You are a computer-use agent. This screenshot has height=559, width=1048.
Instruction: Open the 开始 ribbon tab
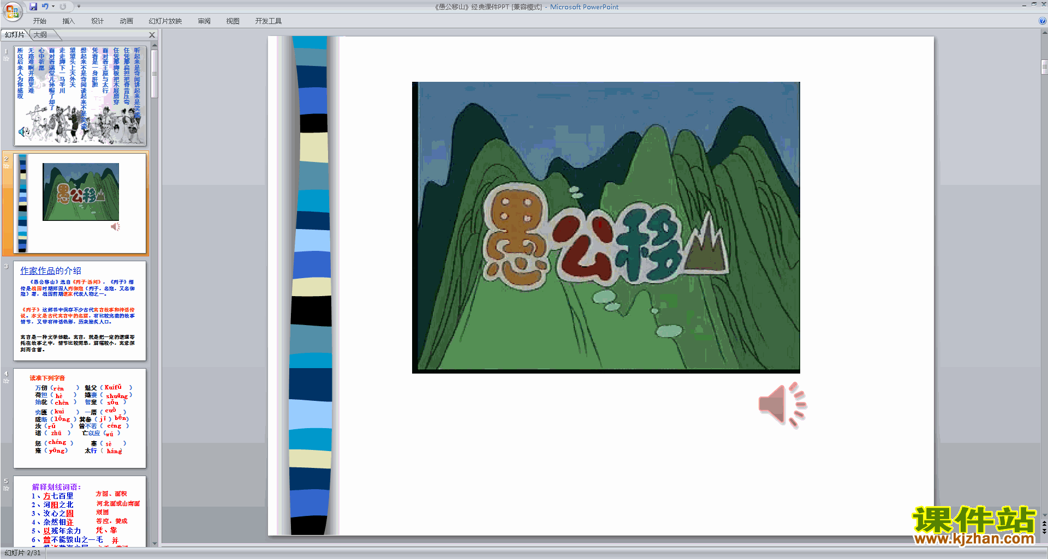click(x=40, y=21)
